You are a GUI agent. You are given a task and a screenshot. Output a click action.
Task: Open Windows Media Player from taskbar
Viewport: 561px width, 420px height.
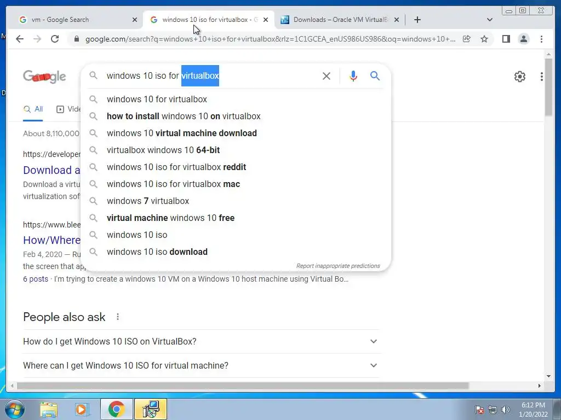(82, 410)
